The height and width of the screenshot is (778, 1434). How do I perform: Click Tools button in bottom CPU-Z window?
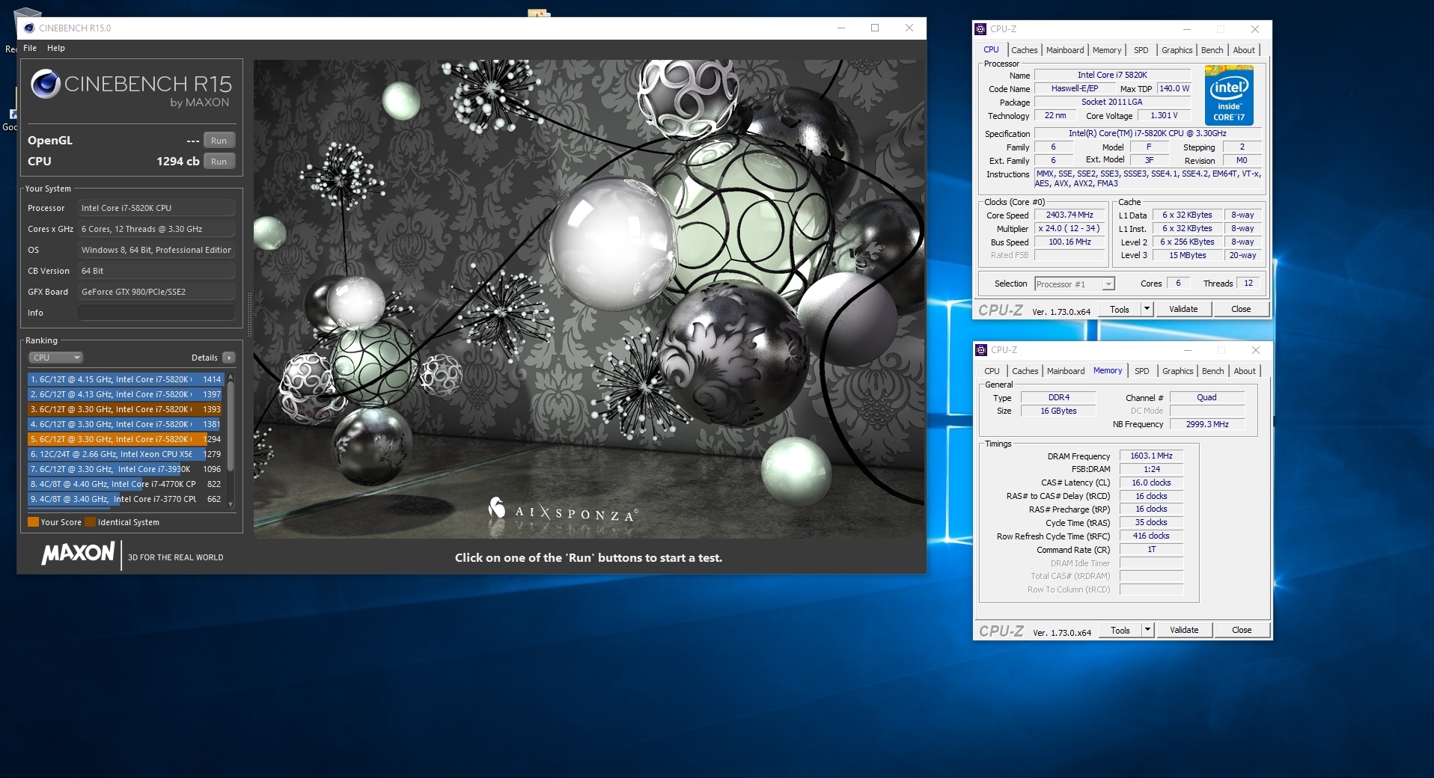tap(1120, 630)
